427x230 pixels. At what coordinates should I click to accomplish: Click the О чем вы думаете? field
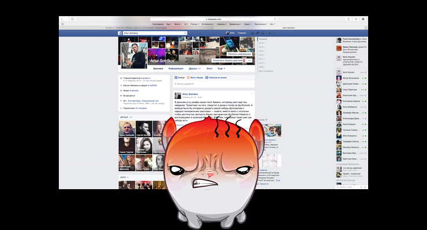213,84
